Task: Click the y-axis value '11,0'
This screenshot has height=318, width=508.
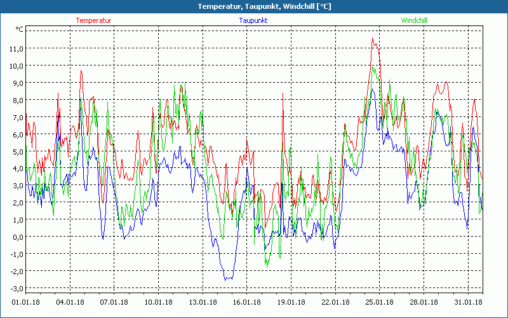Action: click(x=17, y=49)
